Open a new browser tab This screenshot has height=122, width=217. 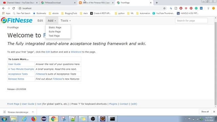point(157,3)
